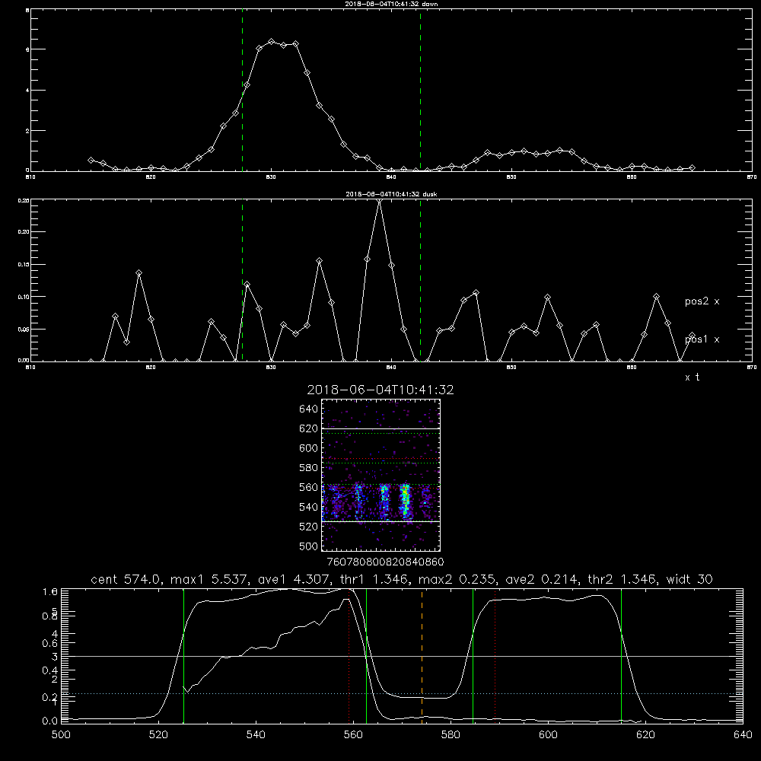The width and height of the screenshot is (761, 761).
Task: Click the '580' label on spectrogram y-axis
Action: click(309, 468)
